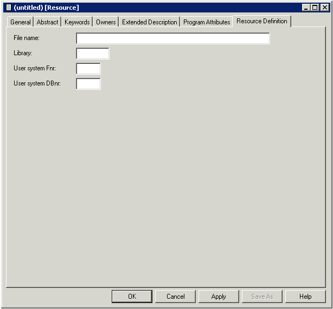Go to the Owners tab
The width and height of the screenshot is (333, 309).
(x=106, y=22)
